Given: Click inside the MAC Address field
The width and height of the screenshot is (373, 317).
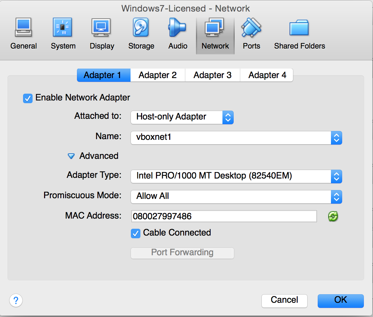Looking at the screenshot, I should tap(224, 216).
